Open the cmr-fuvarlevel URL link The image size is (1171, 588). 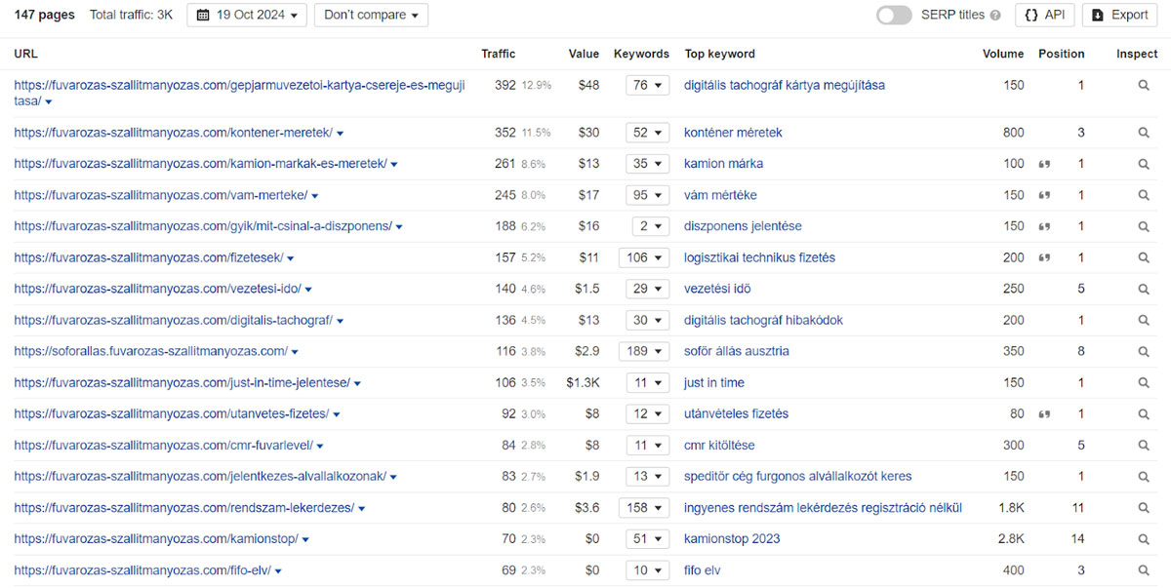tap(163, 446)
